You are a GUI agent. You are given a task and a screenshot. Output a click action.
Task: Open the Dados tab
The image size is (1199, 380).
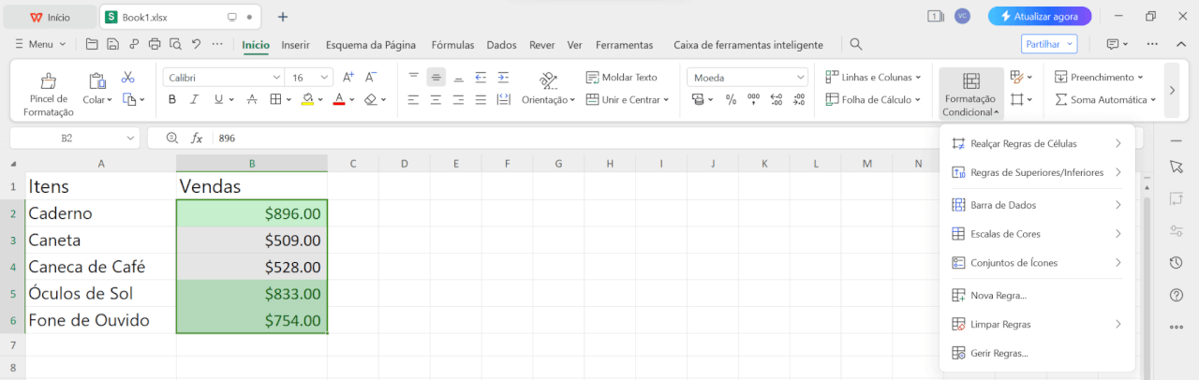[501, 44]
